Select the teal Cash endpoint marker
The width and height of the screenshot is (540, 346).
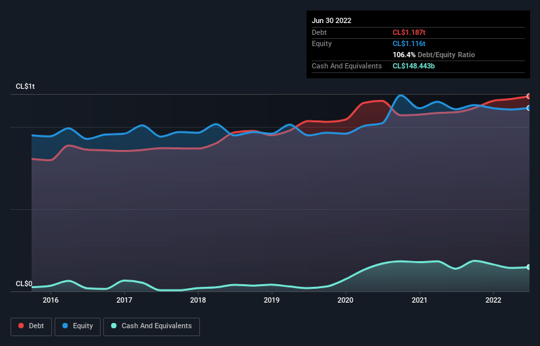[x=529, y=267]
